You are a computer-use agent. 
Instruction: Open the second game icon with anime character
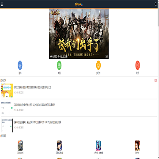(x=59, y=145)
